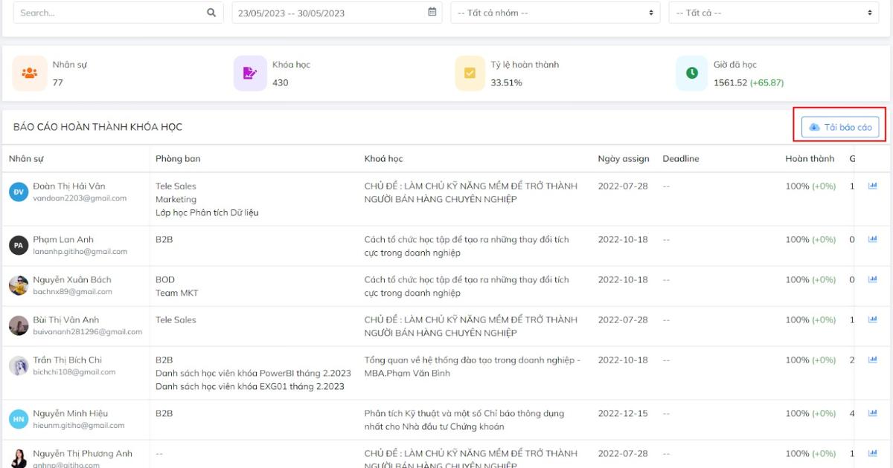The image size is (893, 468).
Task: Open chart icon for Đoàn Thị Hải Vân
Action: pos(873,186)
